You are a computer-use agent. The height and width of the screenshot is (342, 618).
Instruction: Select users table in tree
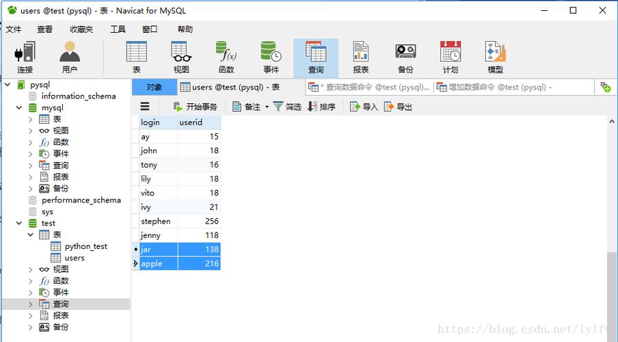(x=75, y=258)
